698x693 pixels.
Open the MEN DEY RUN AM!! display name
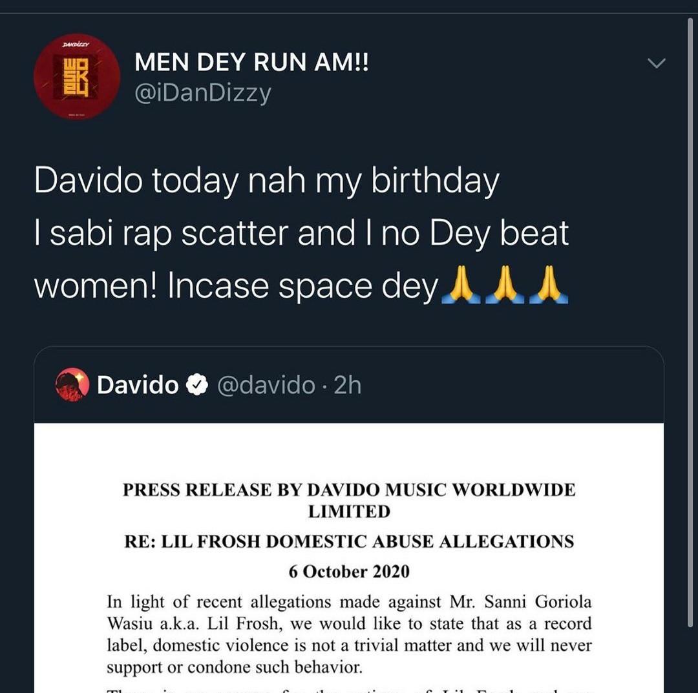point(251,61)
